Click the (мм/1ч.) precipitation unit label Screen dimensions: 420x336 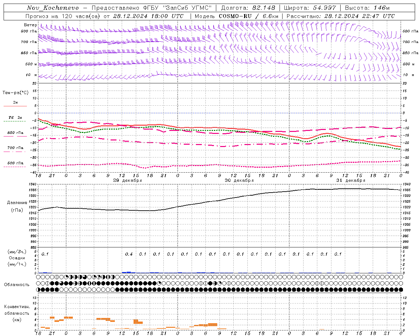click(17, 264)
